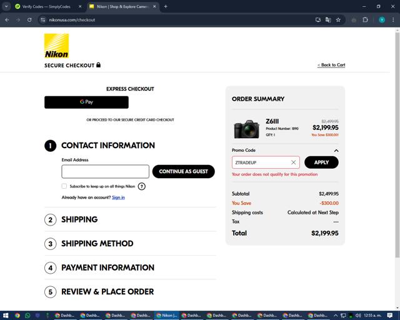The height and width of the screenshot is (320, 400).
Task: Clear the ZTRADEUP promo code with X
Action: [x=293, y=162]
